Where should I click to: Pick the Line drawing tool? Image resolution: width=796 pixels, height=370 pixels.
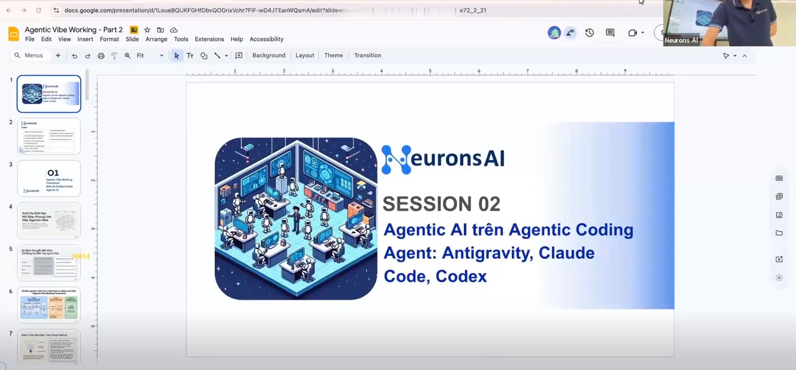tap(217, 56)
